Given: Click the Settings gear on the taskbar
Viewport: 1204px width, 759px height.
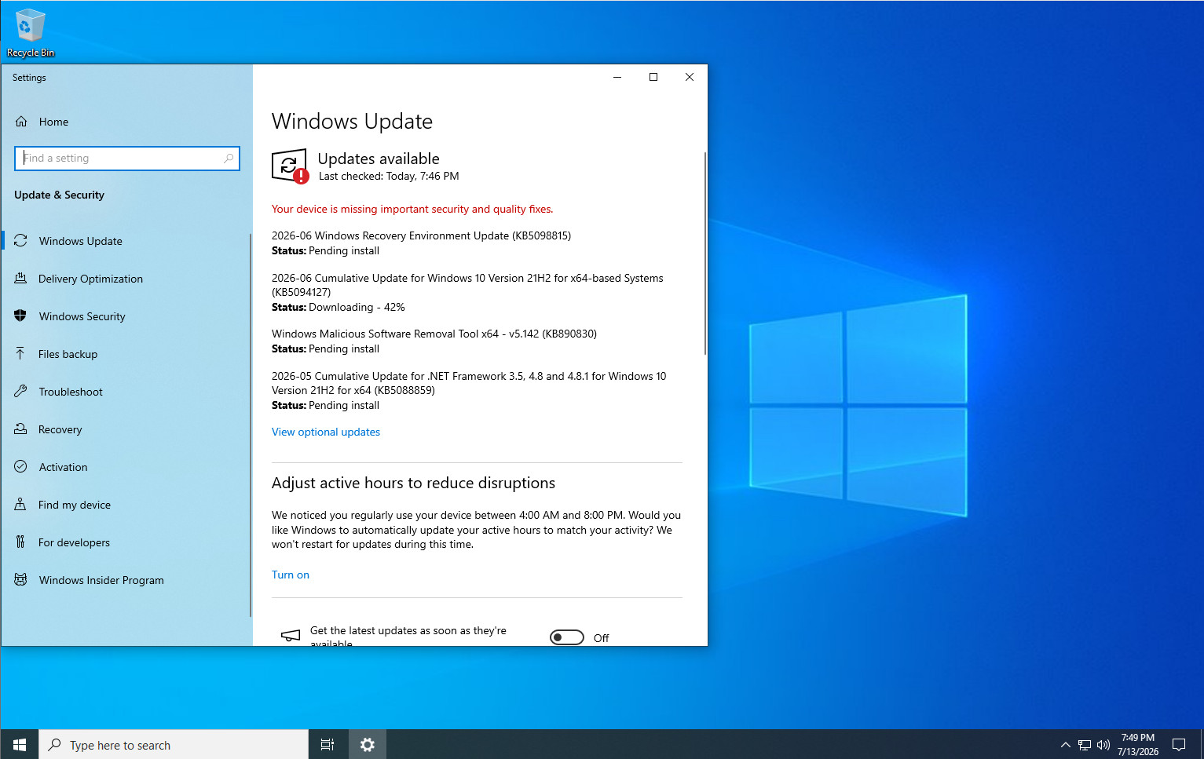Looking at the screenshot, I should [367, 744].
